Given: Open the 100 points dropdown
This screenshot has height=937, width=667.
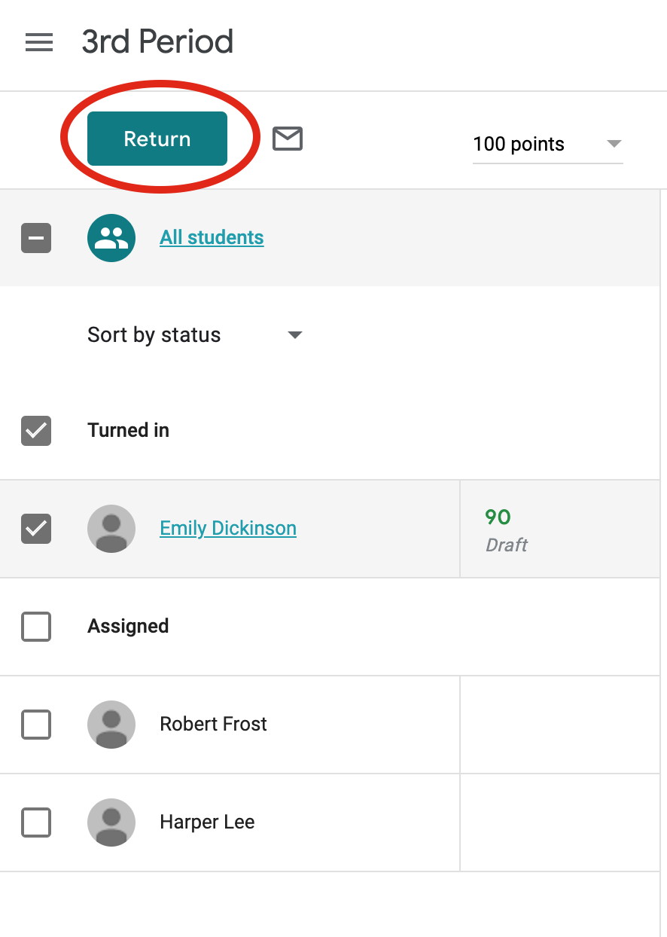Looking at the screenshot, I should [x=547, y=144].
